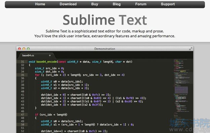Image resolution: width=210 pixels, height=133 pixels.
Task: Click line number 50 in gutter
Action: tap(23, 125)
